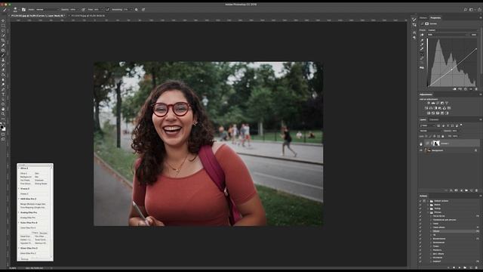Open the blending mode dropdown in Layers panel
Viewport: 483px width, 272px height.
tap(431, 131)
